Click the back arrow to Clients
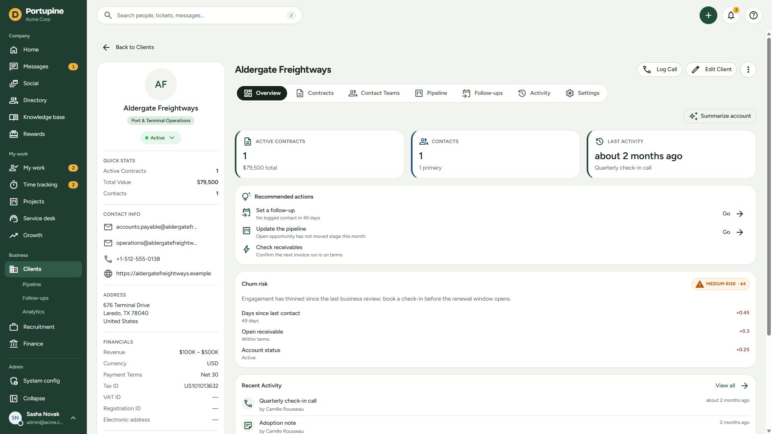This screenshot has width=772, height=434. pyautogui.click(x=106, y=47)
